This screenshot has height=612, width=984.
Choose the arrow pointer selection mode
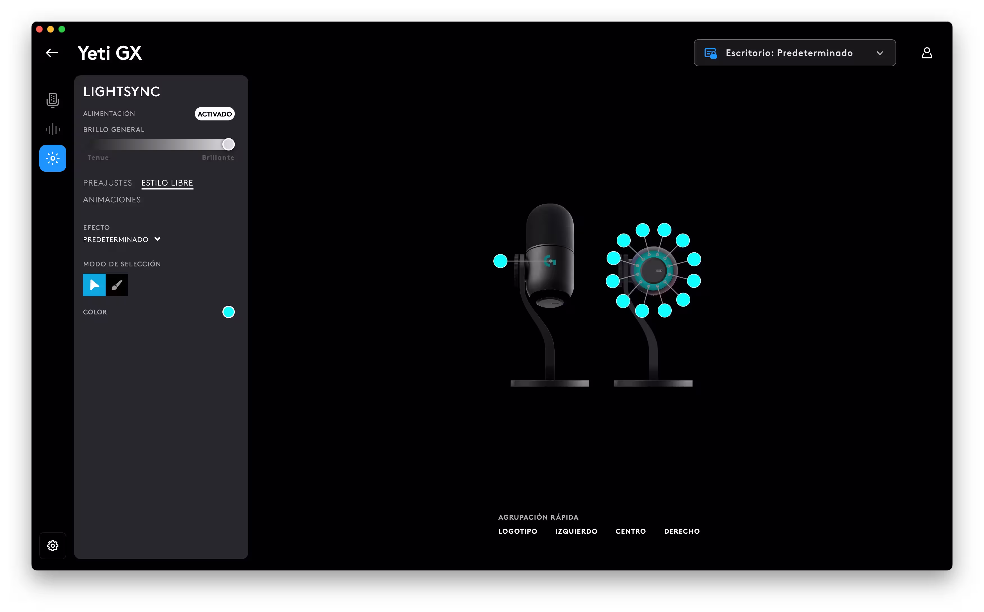tap(94, 285)
